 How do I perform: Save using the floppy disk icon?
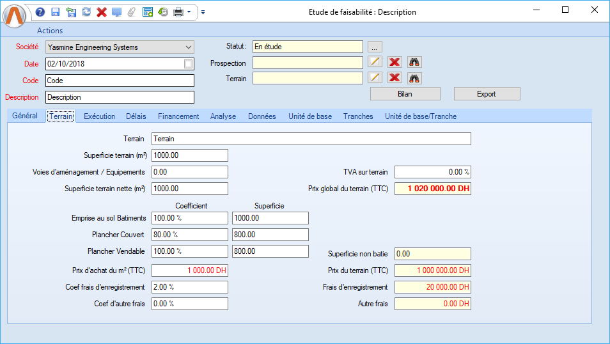point(56,12)
